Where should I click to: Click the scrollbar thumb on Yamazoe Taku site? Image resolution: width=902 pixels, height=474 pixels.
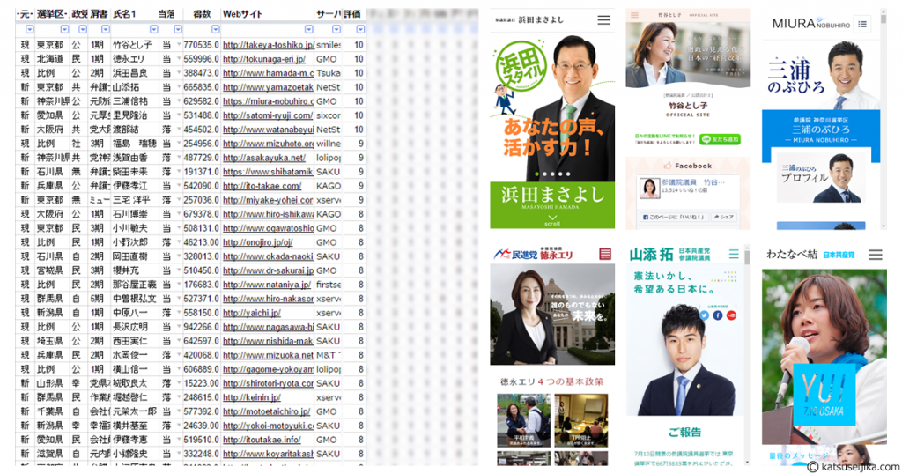click(747, 258)
